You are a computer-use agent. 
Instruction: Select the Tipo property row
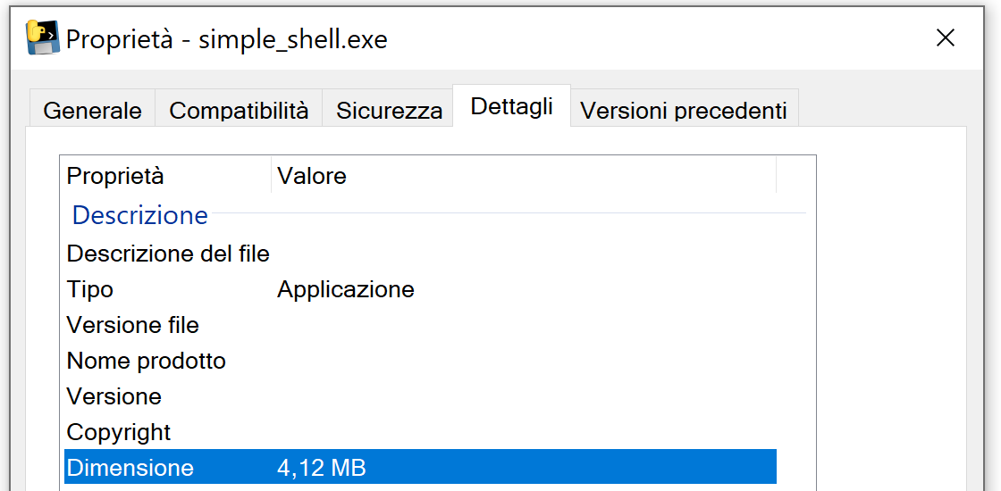click(x=90, y=289)
